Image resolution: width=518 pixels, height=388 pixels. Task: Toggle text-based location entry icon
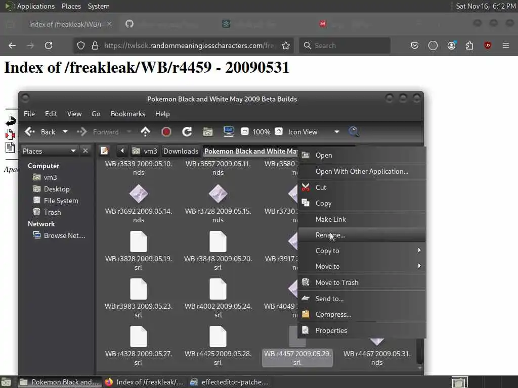pyautogui.click(x=104, y=151)
